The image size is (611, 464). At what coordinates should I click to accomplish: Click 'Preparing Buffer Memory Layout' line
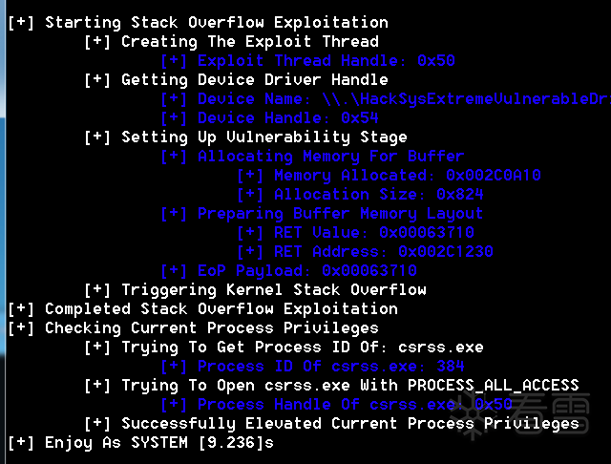pyautogui.click(x=340, y=213)
